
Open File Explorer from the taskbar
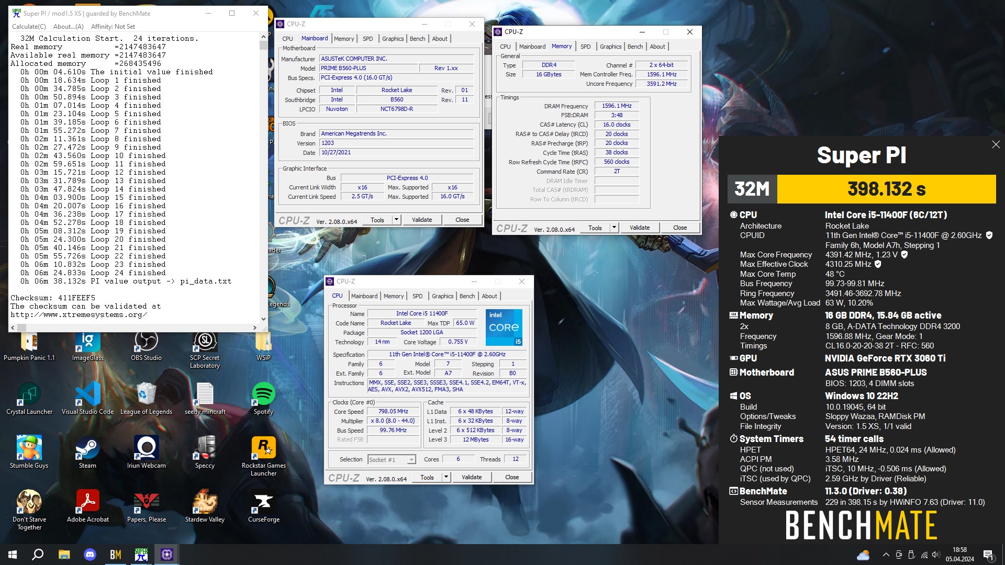pos(64,555)
